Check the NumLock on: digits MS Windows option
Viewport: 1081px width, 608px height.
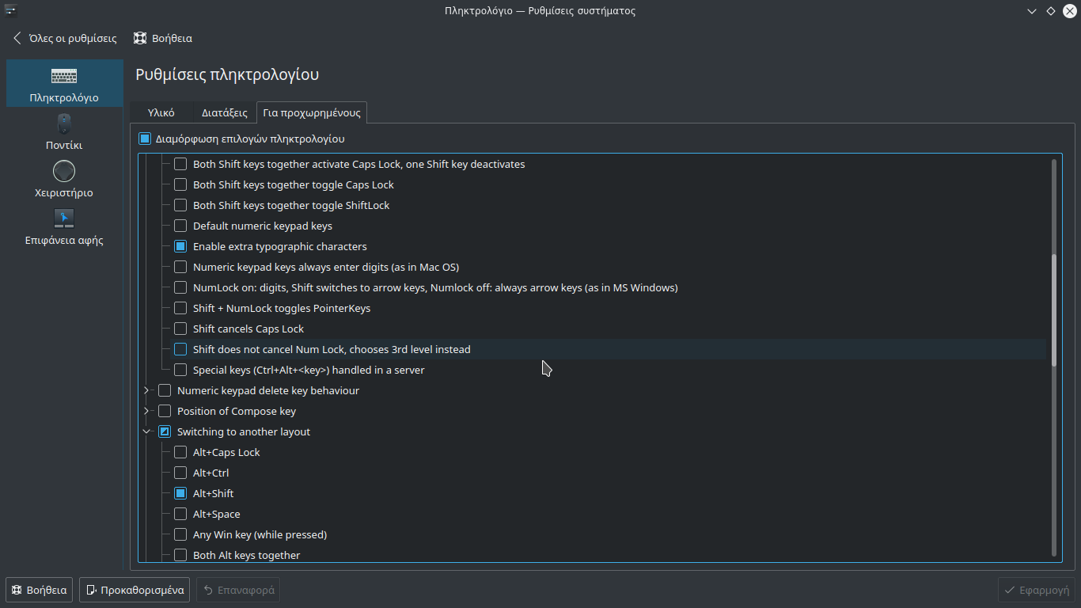pyautogui.click(x=180, y=287)
